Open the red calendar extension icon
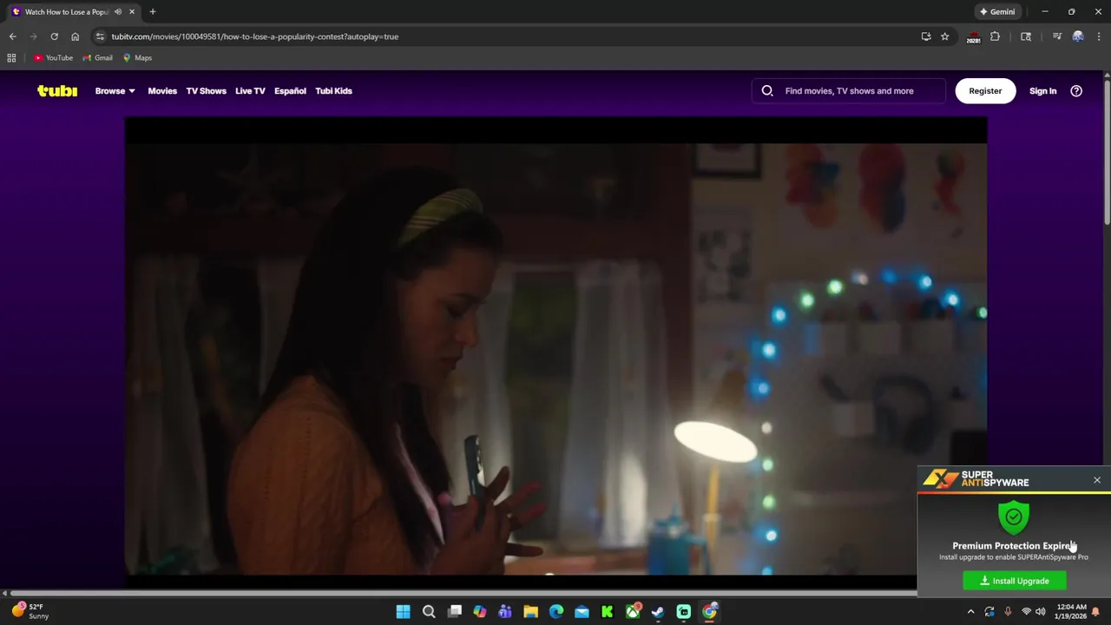1111x625 pixels. (x=973, y=37)
